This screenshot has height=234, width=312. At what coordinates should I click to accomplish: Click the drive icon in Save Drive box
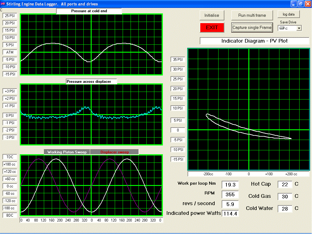(x=282, y=28)
